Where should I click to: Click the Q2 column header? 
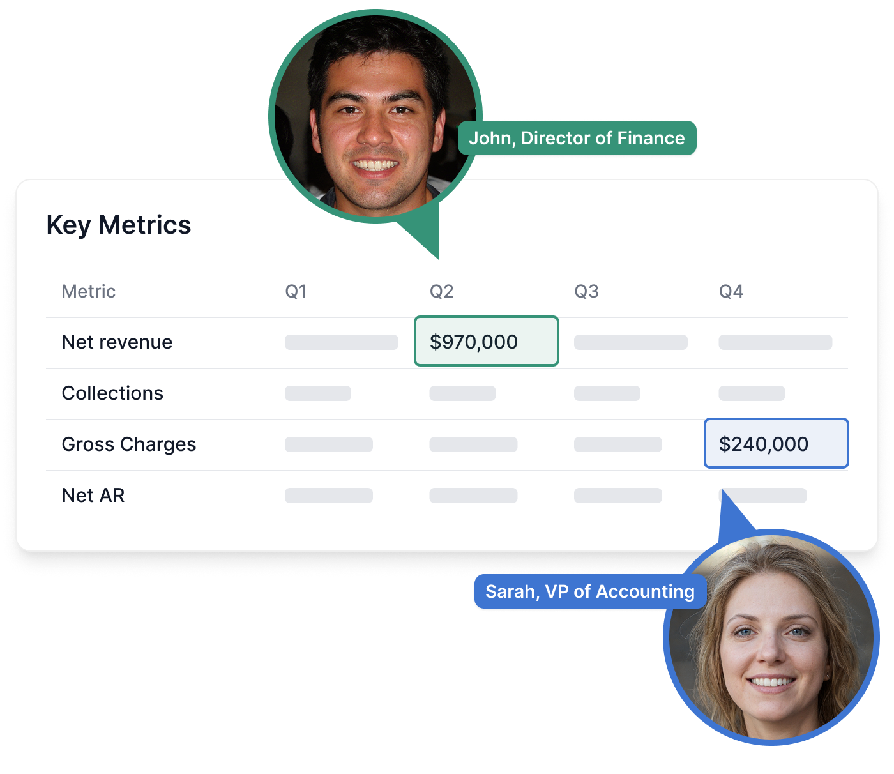[x=441, y=291]
